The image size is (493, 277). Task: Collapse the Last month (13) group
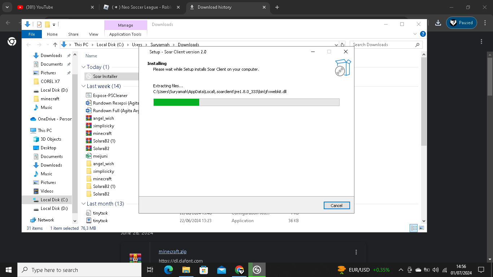coord(84,204)
